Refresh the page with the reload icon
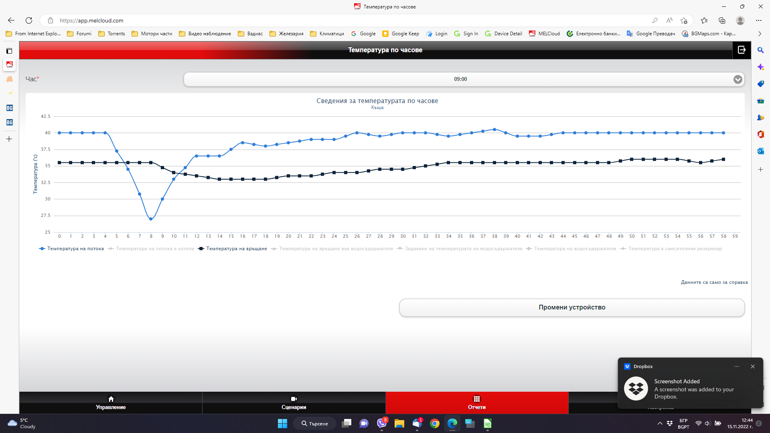Screen dimensions: 770x433 pyautogui.click(x=29, y=20)
